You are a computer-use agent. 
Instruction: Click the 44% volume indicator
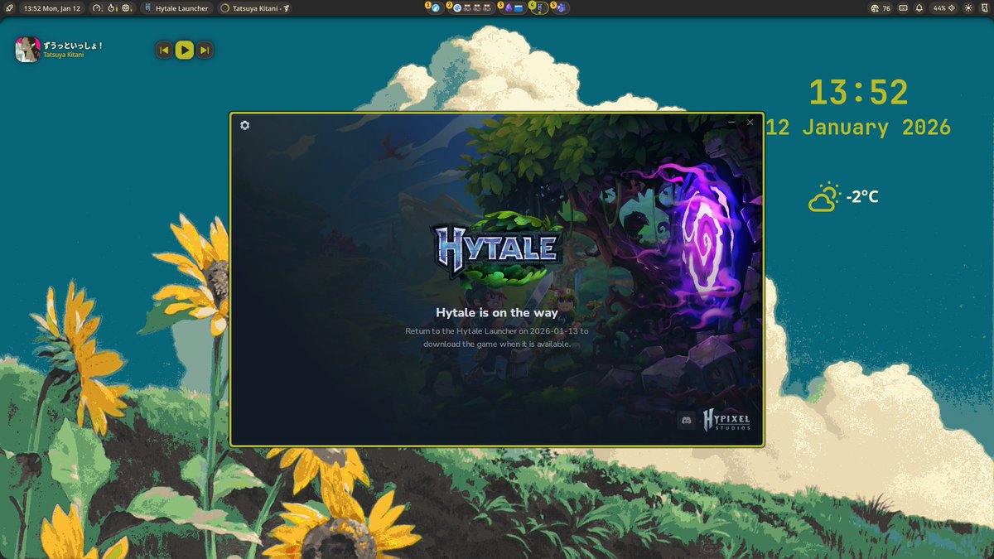[x=943, y=8]
